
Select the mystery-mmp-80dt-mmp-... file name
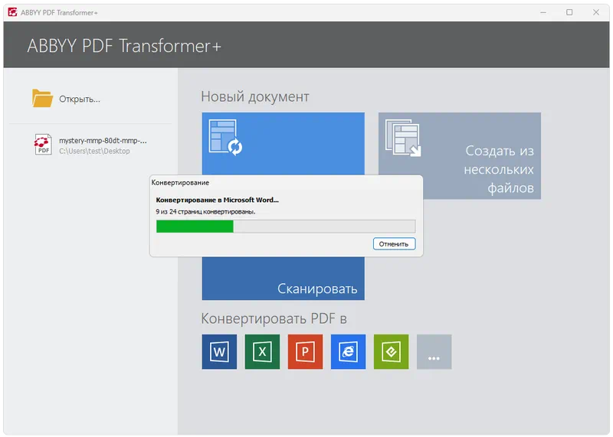pos(103,141)
